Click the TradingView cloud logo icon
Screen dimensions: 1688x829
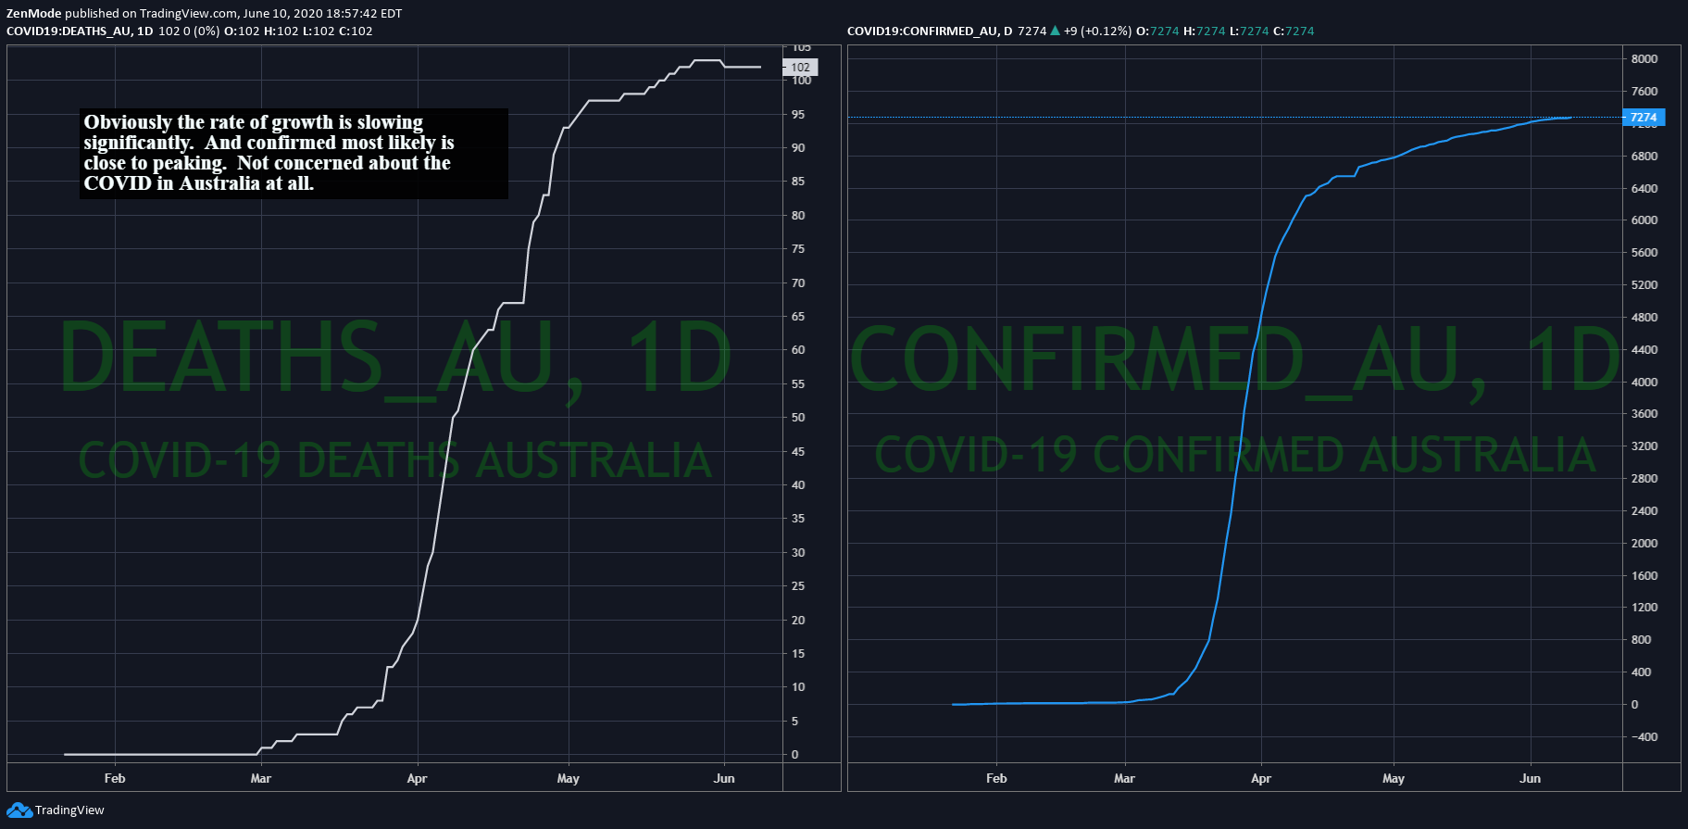coord(19,810)
